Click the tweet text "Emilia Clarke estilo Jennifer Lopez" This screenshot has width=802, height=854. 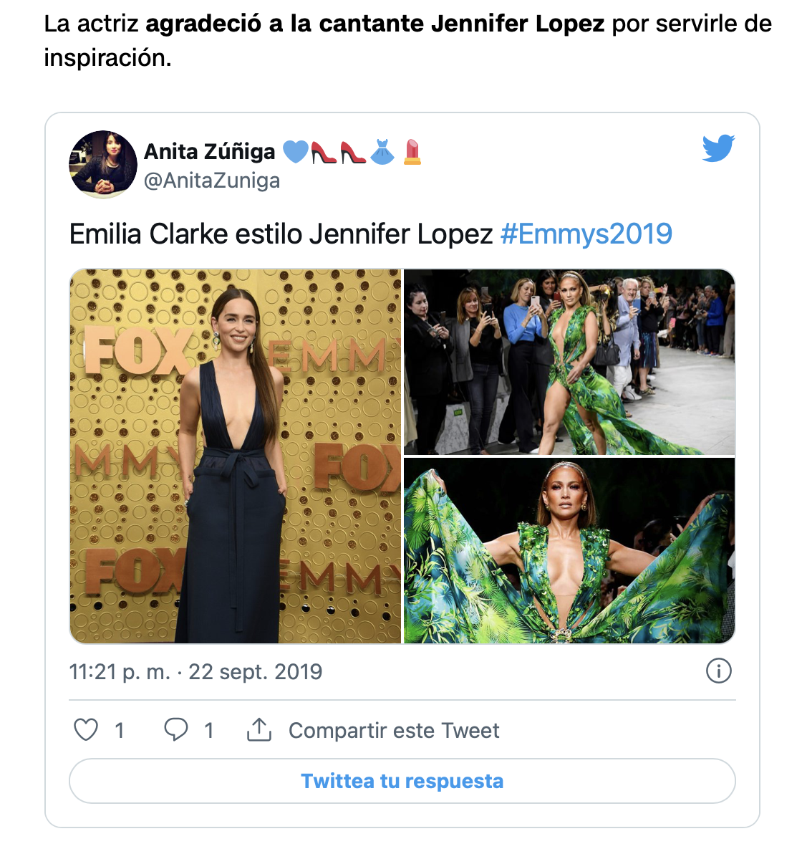(x=281, y=234)
